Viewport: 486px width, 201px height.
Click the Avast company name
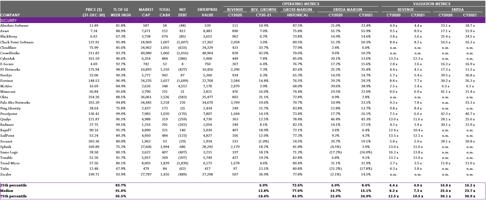pyautogui.click(x=5, y=31)
